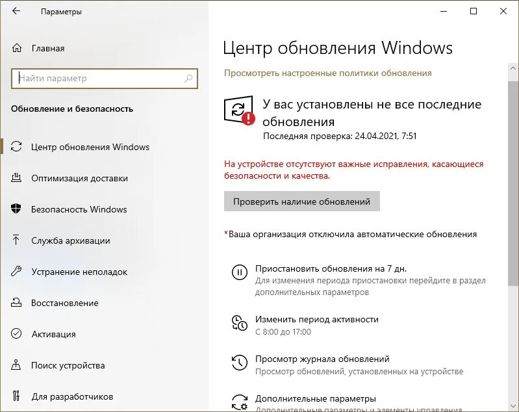Screen dimensions: 519x412
Task: Click У вас установлены не все последние обновления heading
Action: click(x=372, y=113)
